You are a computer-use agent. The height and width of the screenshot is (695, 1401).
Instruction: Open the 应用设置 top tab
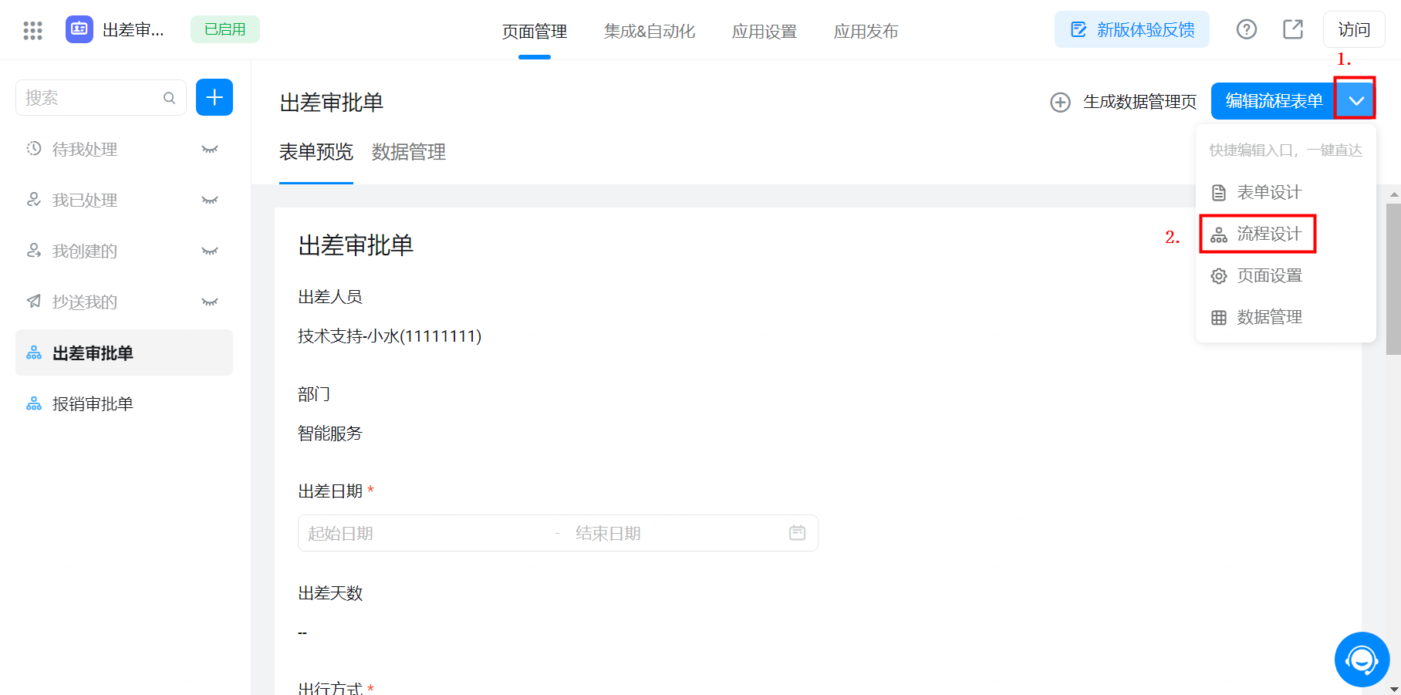coord(765,32)
